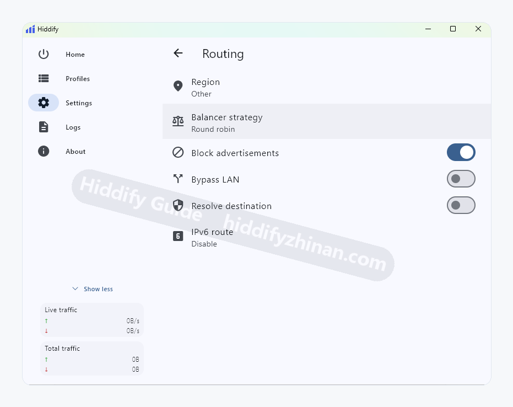Collapse sidebar with Show less chevron

(x=75, y=288)
